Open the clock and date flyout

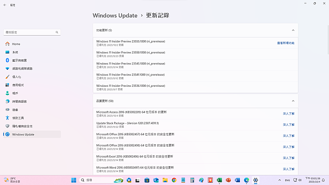tap(313, 180)
